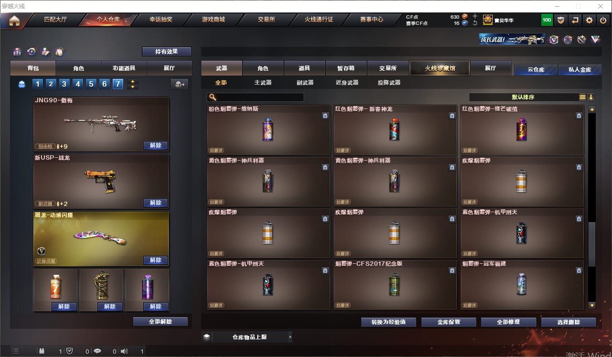Open the 赛事中心 tab

pyautogui.click(x=371, y=20)
